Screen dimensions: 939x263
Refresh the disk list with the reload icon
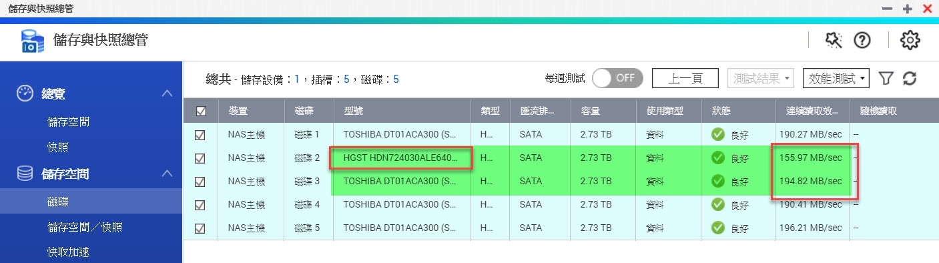[x=909, y=79]
